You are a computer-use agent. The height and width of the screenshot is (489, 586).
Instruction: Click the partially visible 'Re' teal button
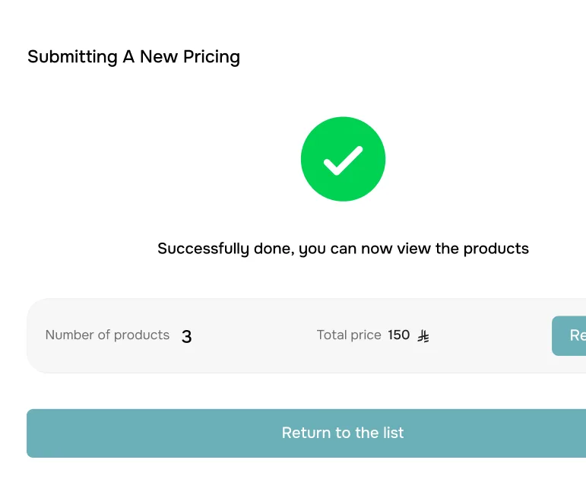570,335
